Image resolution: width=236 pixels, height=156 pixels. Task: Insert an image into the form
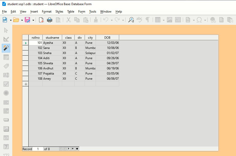(169, 19)
